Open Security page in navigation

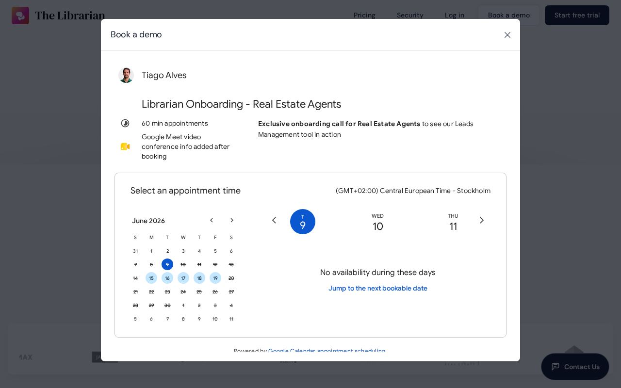click(x=410, y=16)
